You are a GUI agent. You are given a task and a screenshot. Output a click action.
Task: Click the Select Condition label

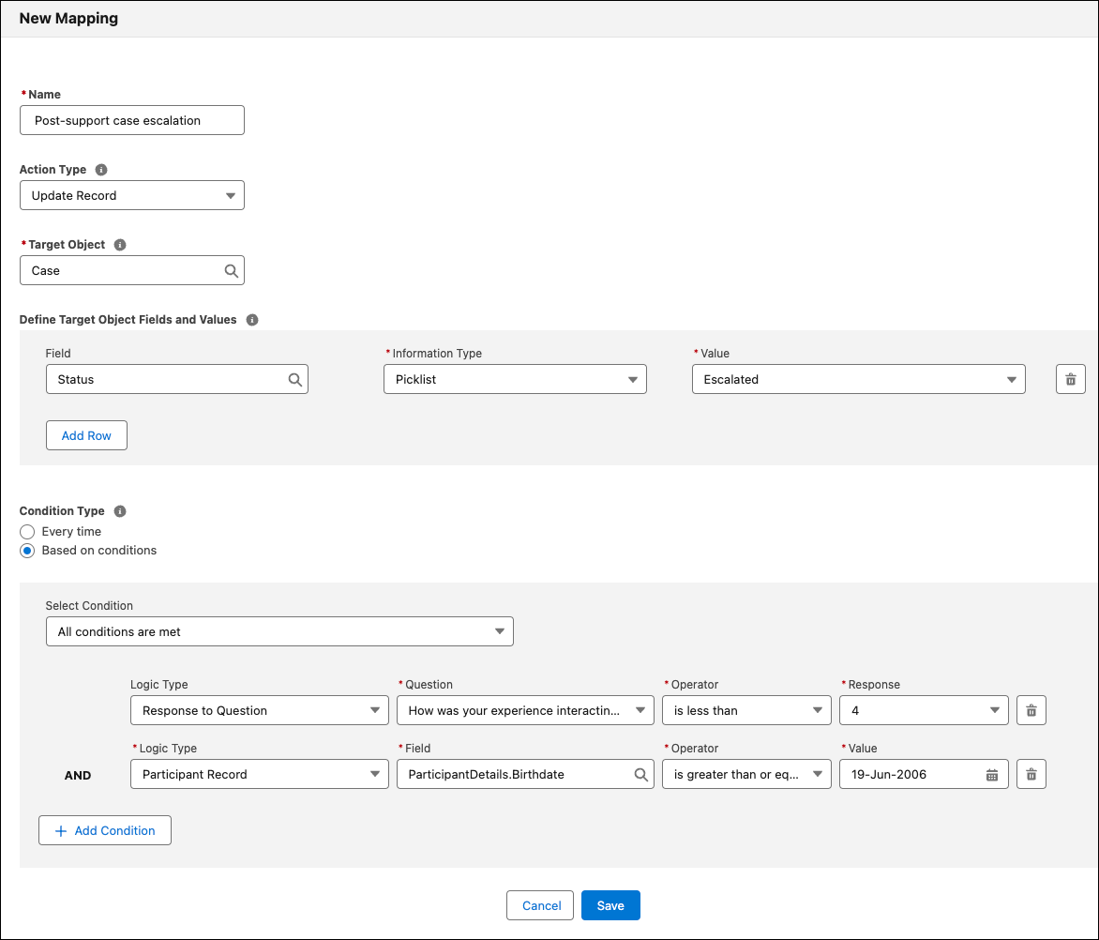tap(89, 606)
